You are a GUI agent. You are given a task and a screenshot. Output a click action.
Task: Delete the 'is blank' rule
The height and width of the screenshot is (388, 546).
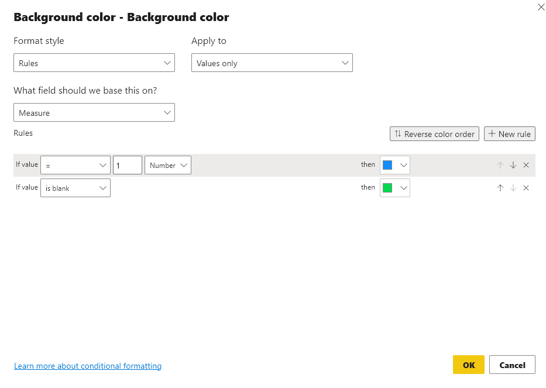point(526,188)
